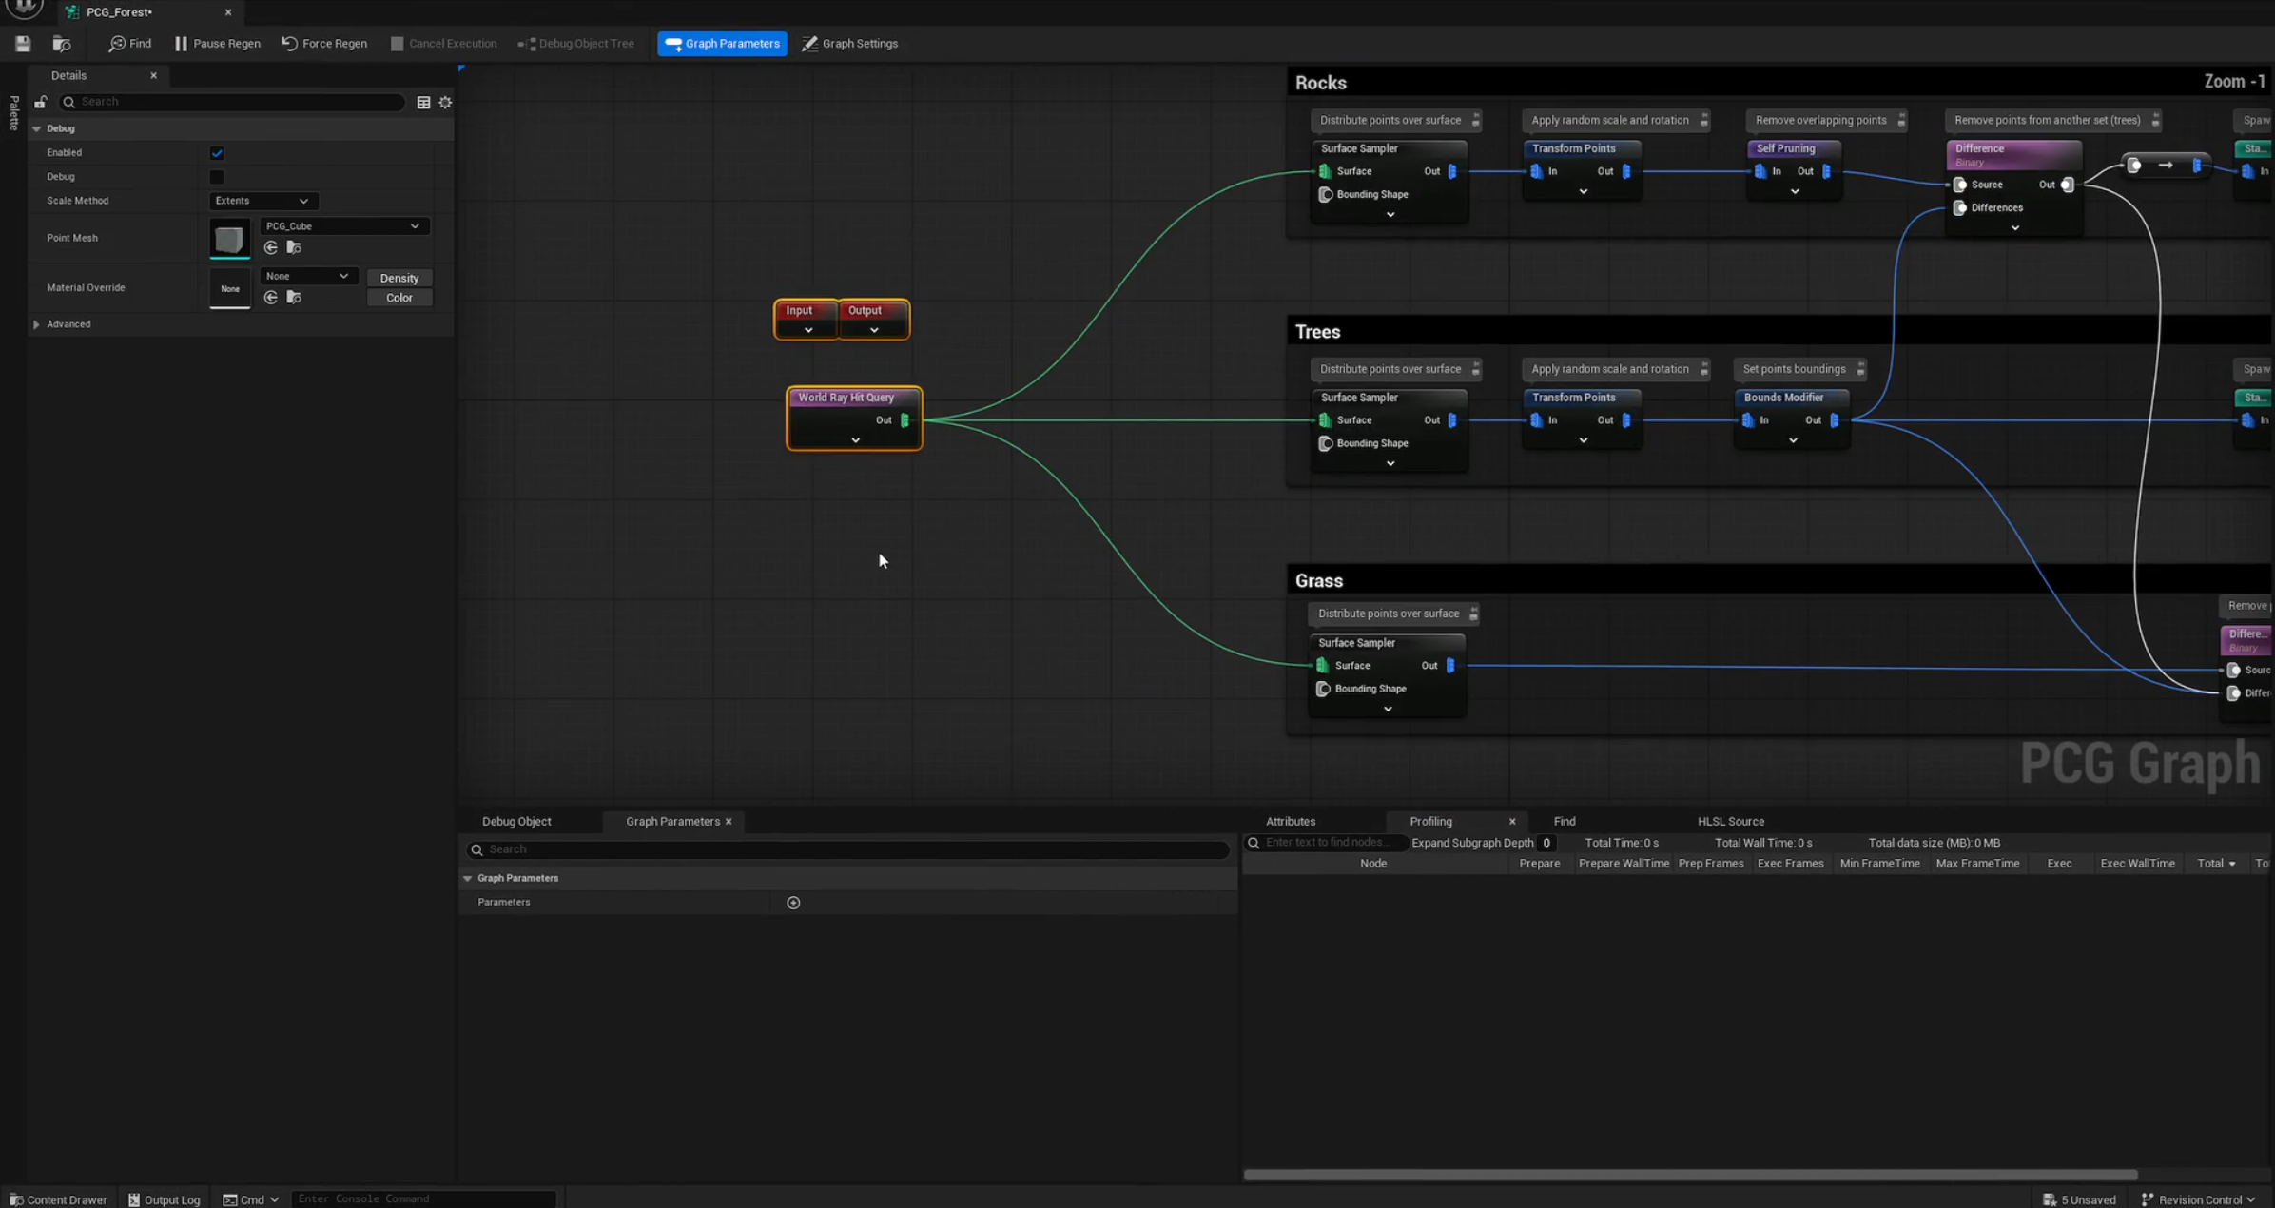Enable the Debug checkbox

coord(217,177)
